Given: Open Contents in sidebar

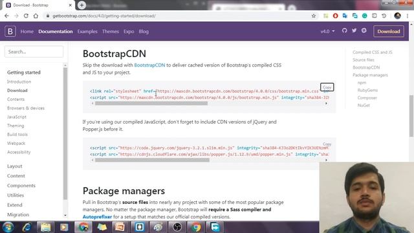Looking at the screenshot, I should click(16, 99).
